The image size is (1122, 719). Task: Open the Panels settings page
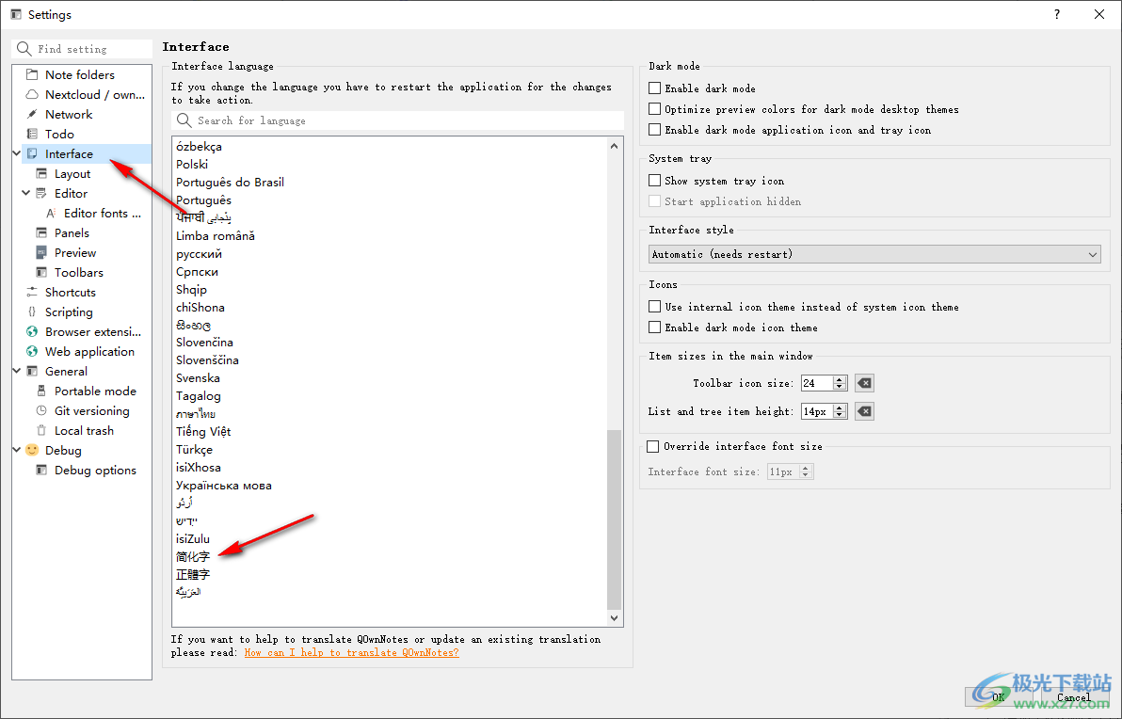click(72, 232)
